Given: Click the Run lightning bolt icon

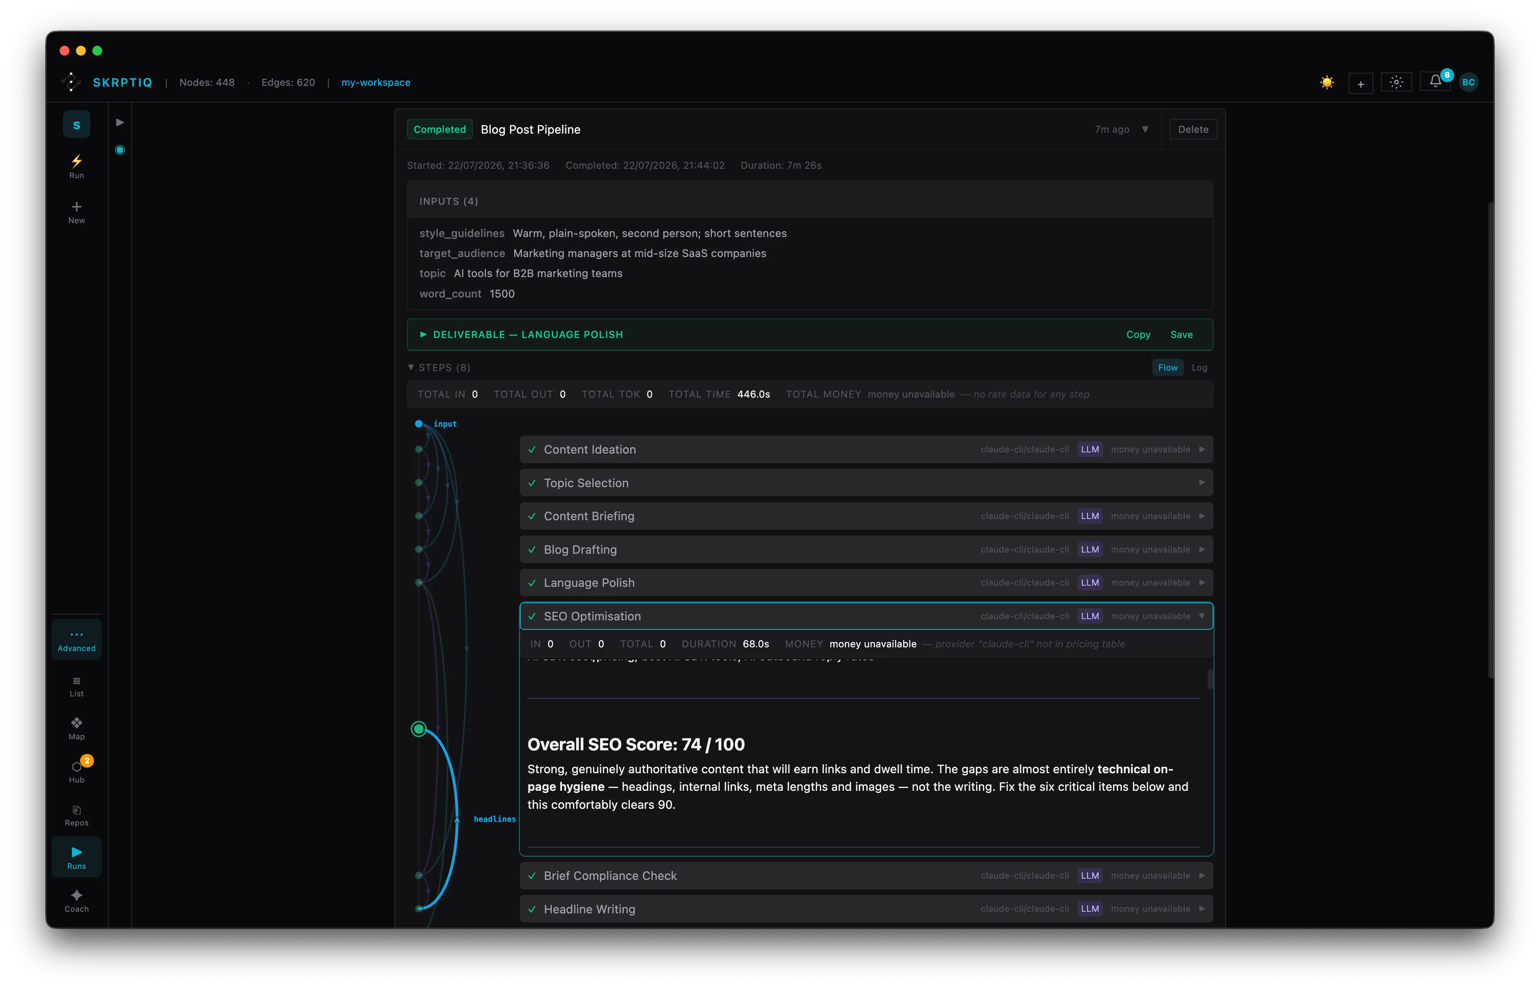Looking at the screenshot, I should coord(76,166).
